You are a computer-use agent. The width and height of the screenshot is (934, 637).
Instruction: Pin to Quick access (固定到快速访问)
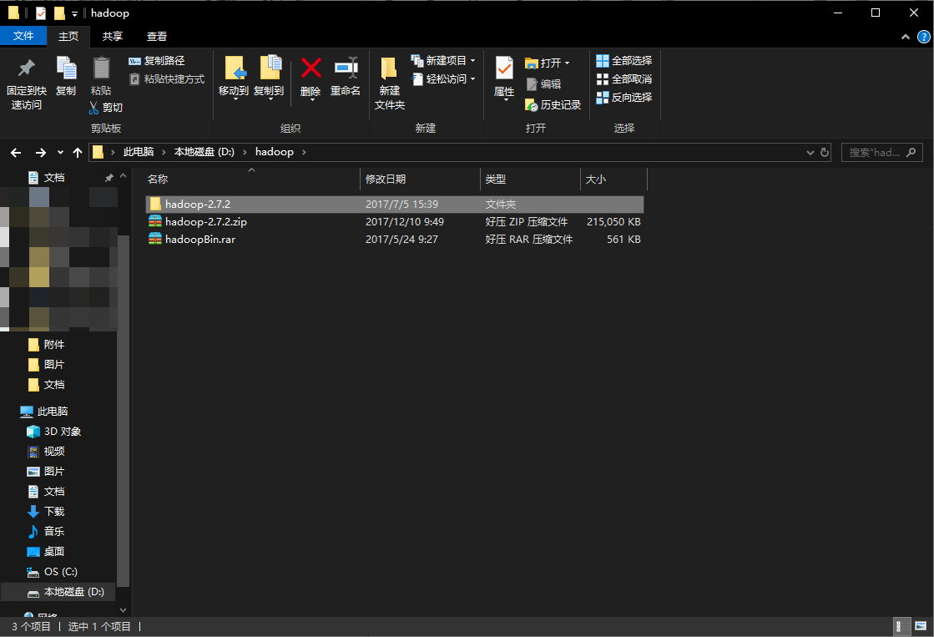(x=26, y=83)
